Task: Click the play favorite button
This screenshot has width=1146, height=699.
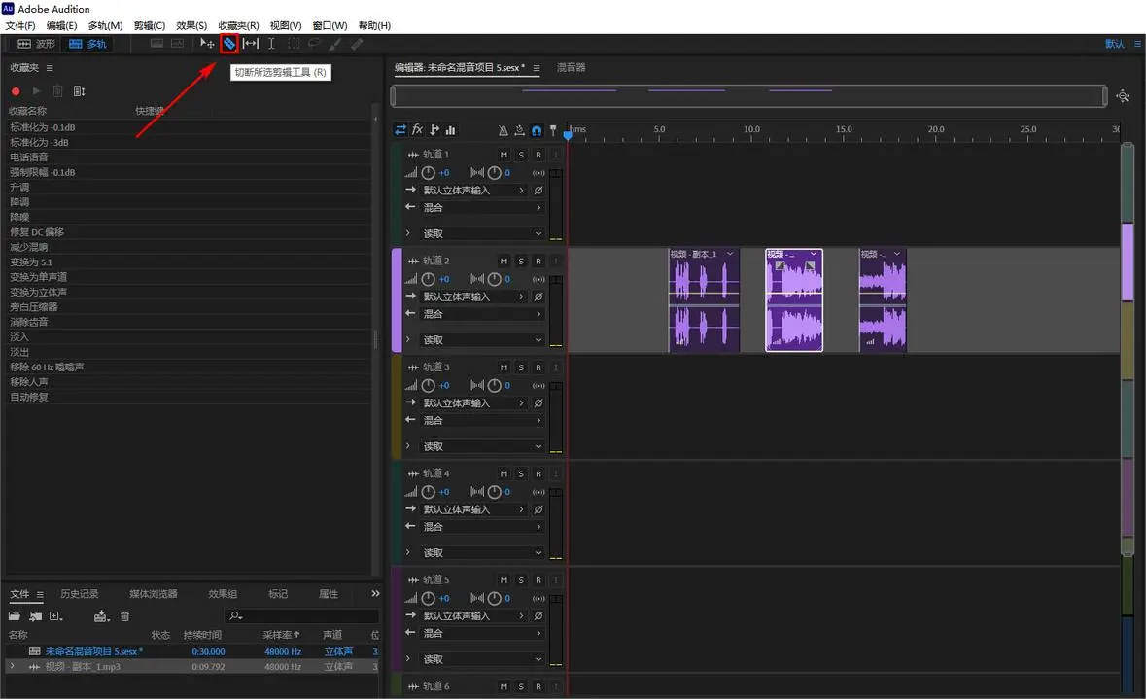Action: [36, 91]
